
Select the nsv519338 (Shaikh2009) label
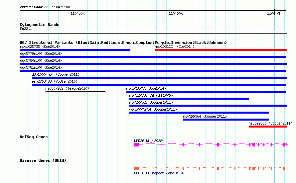pyautogui.click(x=151, y=95)
